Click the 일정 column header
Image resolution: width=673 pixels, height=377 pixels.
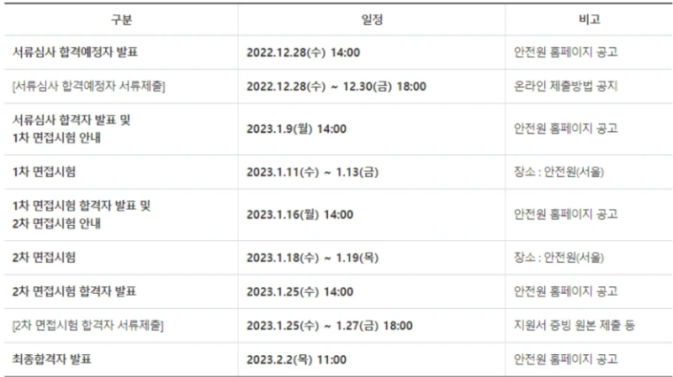[x=371, y=18]
